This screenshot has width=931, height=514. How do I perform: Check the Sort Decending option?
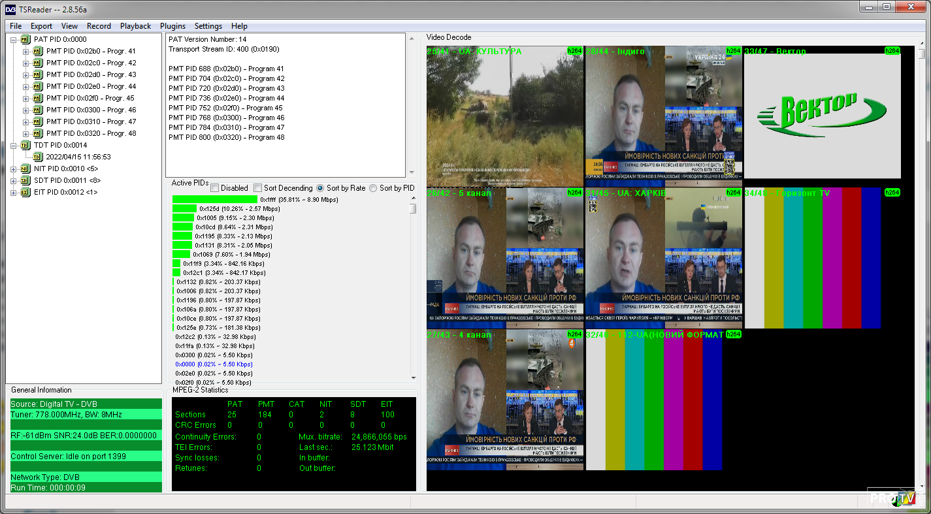point(257,188)
